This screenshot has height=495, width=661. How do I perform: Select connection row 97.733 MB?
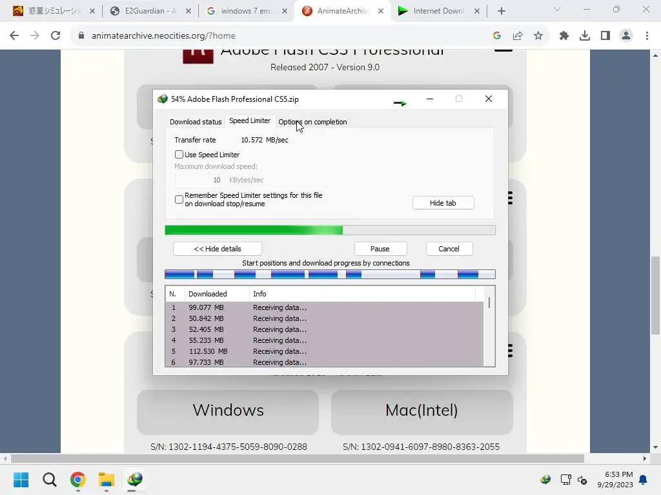click(324, 362)
